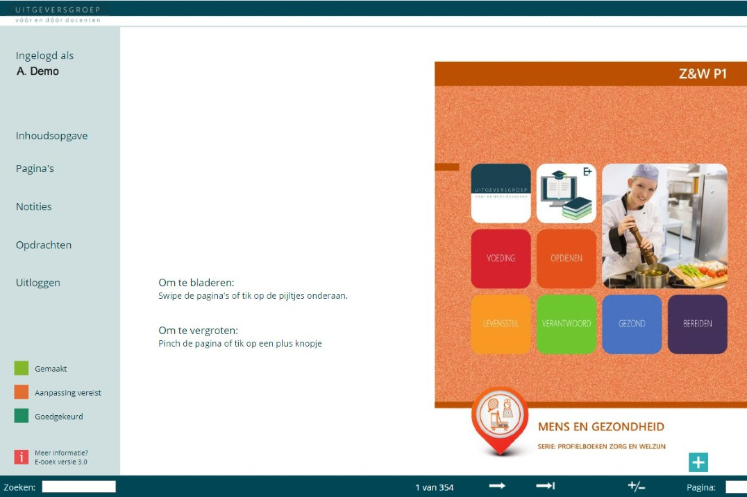The image size is (747, 497).
Task: Select the red VOEDING tile
Action: (501, 259)
